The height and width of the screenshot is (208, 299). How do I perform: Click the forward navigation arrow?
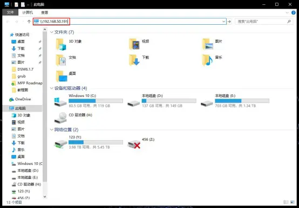pos(17,22)
